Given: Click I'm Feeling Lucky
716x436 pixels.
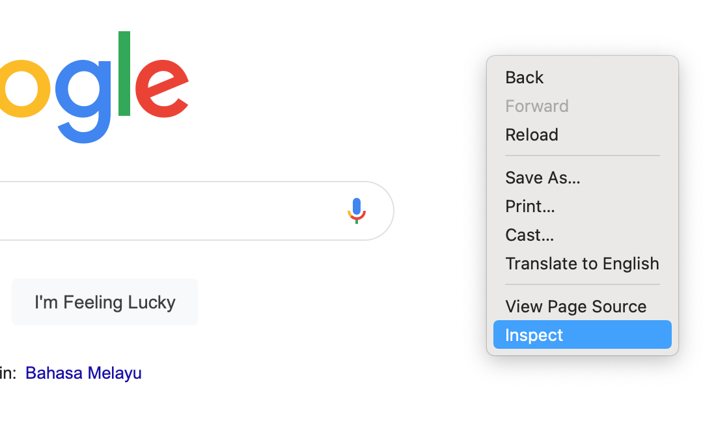Looking at the screenshot, I should point(104,302).
